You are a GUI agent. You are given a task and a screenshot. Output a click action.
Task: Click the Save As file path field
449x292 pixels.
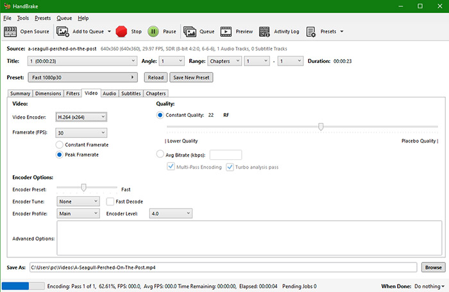click(x=223, y=268)
